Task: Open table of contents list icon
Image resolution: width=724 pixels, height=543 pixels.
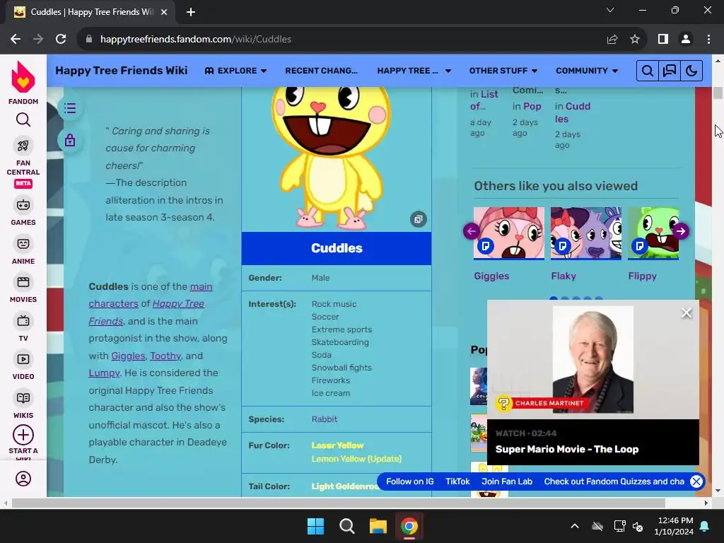Action: tap(70, 108)
